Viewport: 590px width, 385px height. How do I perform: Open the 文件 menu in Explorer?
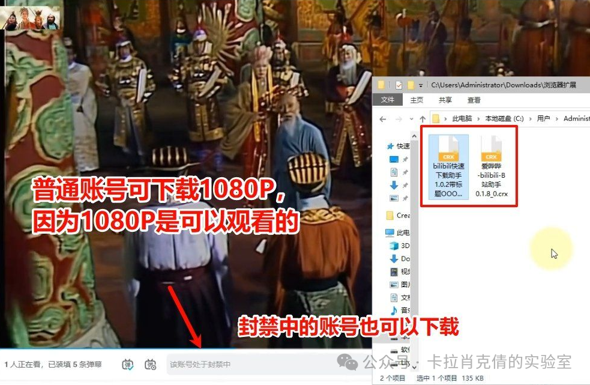point(388,100)
